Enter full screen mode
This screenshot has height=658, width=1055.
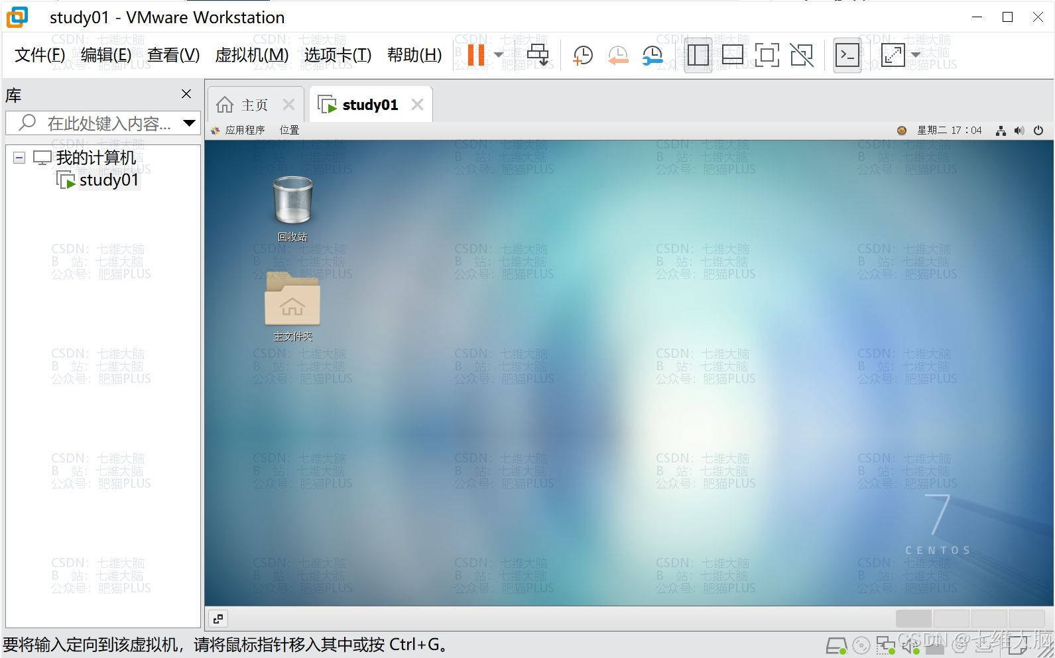click(767, 55)
